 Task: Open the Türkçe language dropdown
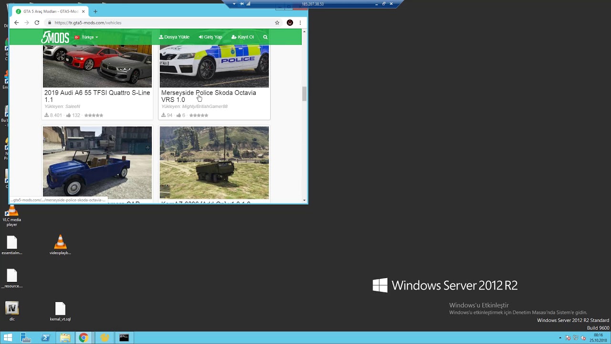click(x=86, y=37)
